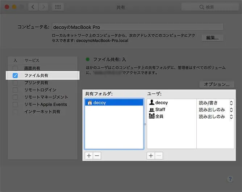Remove shared folder with minus button
The width and height of the screenshot is (242, 192).
[97, 155]
